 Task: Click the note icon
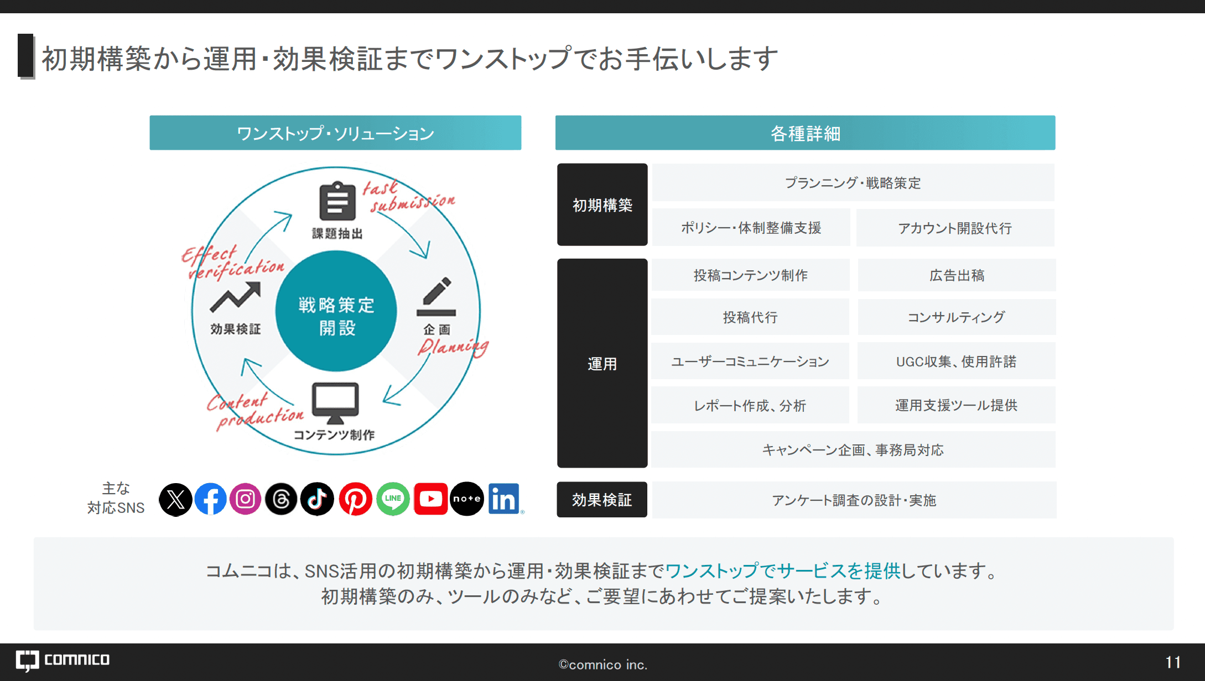coord(467,499)
